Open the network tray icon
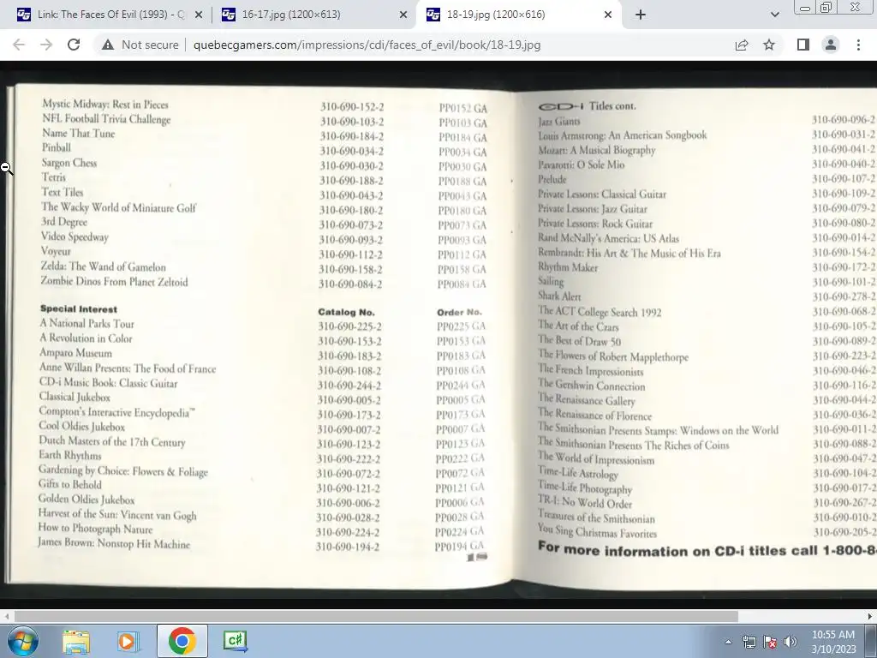 (749, 642)
